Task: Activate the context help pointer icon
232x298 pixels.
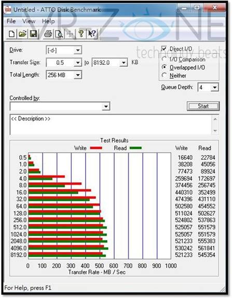Action: (92, 34)
